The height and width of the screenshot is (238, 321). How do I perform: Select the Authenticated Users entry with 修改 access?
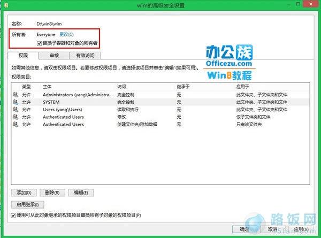point(160,117)
